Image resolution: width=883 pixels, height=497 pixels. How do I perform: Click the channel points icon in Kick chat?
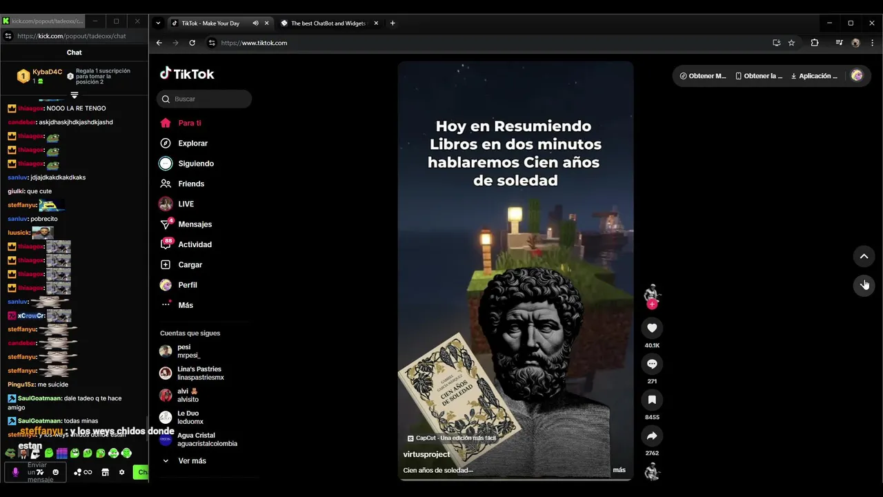point(83,472)
